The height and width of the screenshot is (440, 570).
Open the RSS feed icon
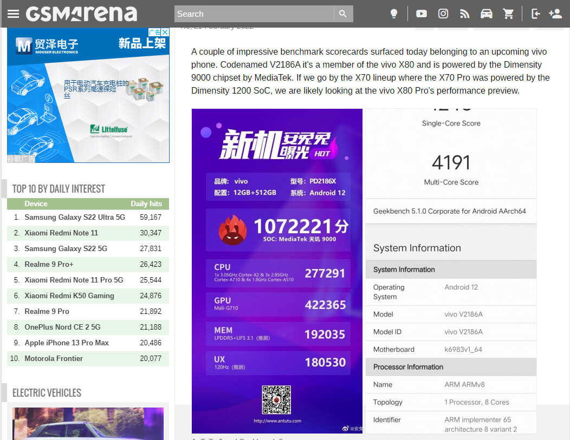(x=464, y=14)
